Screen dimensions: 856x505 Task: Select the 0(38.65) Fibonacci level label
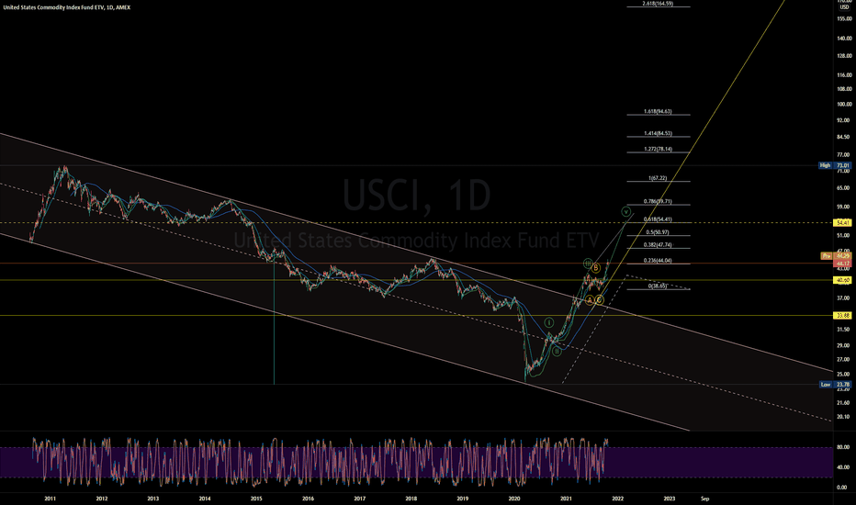[x=658, y=286]
